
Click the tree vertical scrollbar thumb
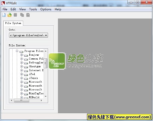(x=46, y=63)
